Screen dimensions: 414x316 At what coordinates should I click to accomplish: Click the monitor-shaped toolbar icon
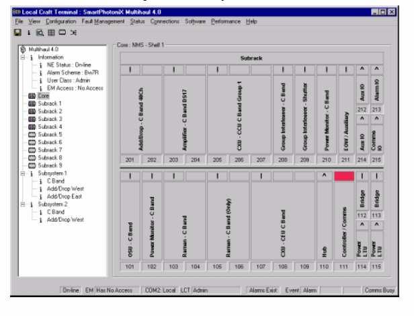click(x=63, y=32)
